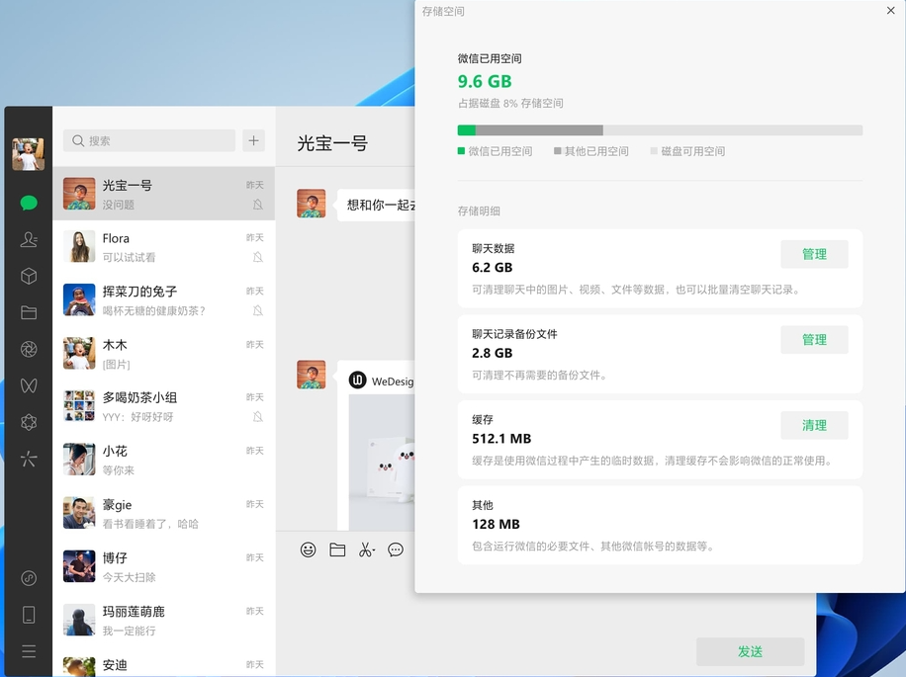Open Moments shutter icon in sidebar
906x677 pixels.
pos(29,349)
